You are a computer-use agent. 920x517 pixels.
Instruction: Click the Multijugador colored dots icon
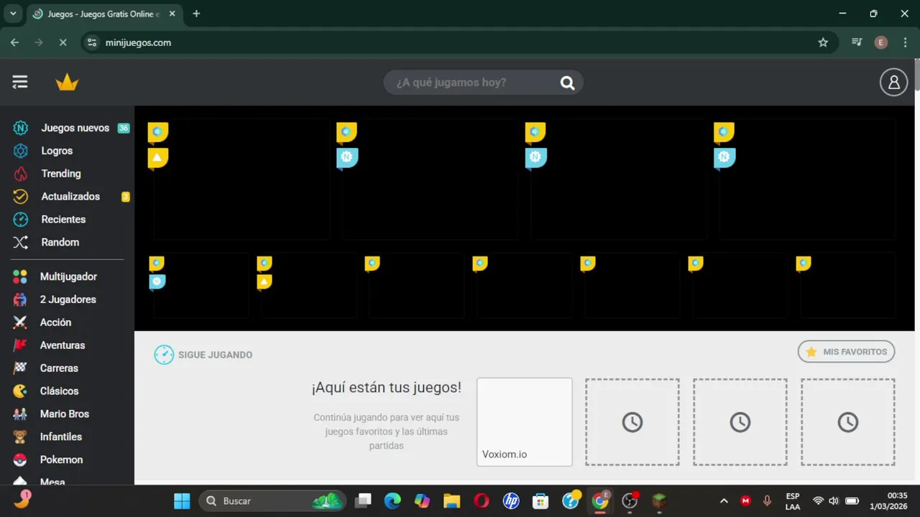click(20, 276)
